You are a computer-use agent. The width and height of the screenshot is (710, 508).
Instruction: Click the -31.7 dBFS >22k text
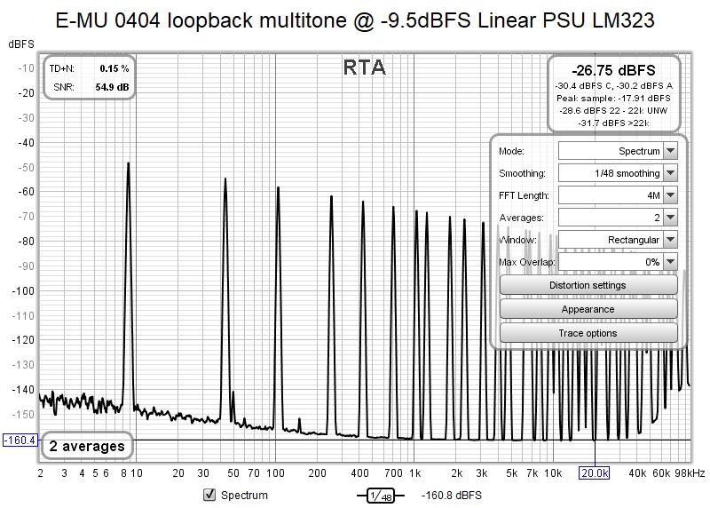coord(613,123)
